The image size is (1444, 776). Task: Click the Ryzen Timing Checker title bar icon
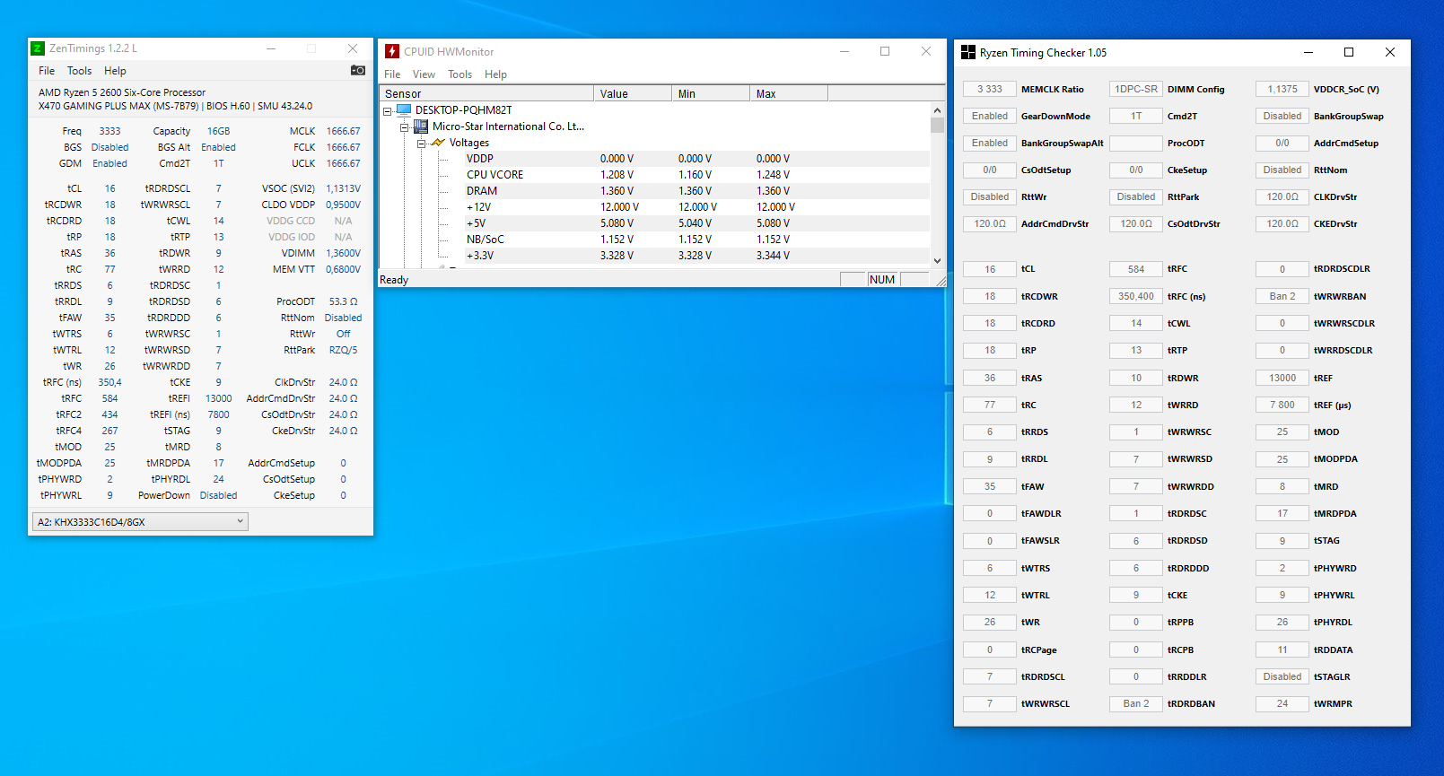(x=967, y=53)
